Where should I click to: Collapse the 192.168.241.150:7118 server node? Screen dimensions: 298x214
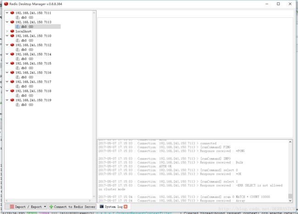coord(7,91)
